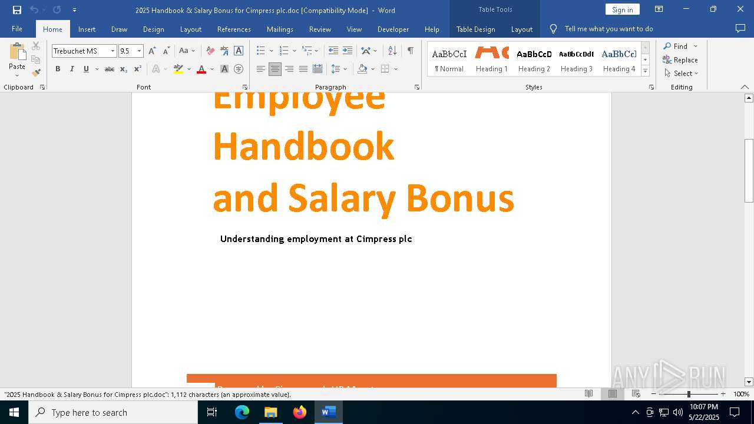
Task: Apply the Heading 2 style
Action: 534,59
